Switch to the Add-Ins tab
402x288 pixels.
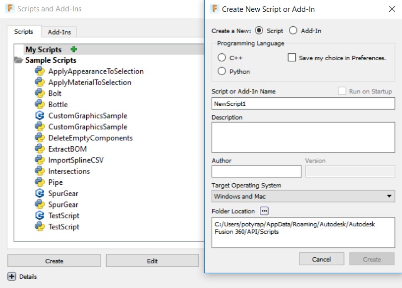point(59,32)
